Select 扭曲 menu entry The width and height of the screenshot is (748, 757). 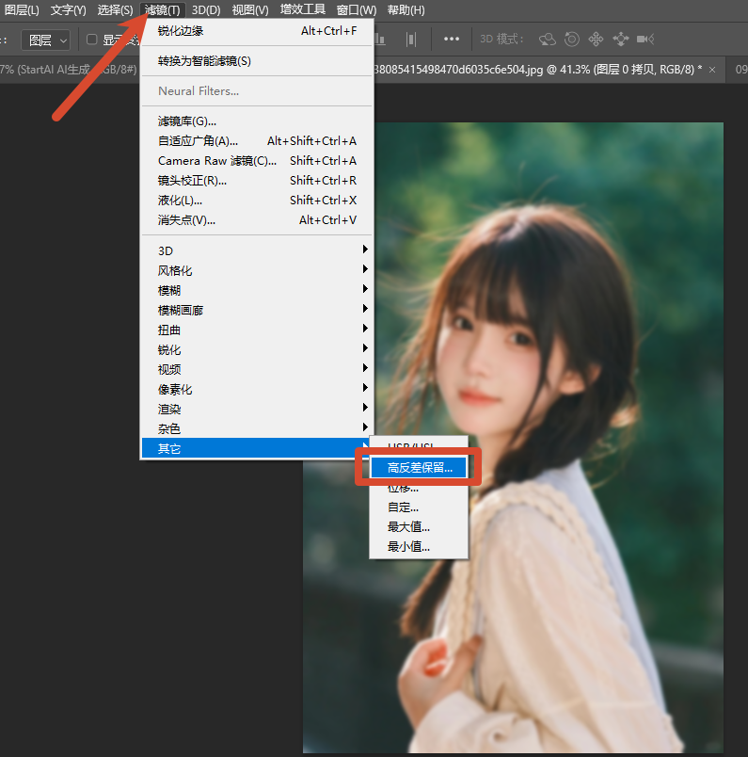(x=257, y=330)
